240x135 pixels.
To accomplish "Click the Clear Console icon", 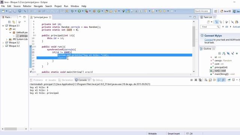I will [206, 80].
